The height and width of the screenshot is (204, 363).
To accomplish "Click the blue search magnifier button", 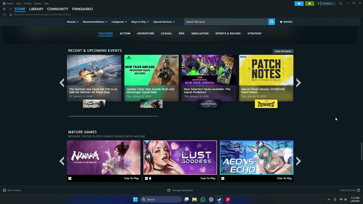I will [x=271, y=22].
